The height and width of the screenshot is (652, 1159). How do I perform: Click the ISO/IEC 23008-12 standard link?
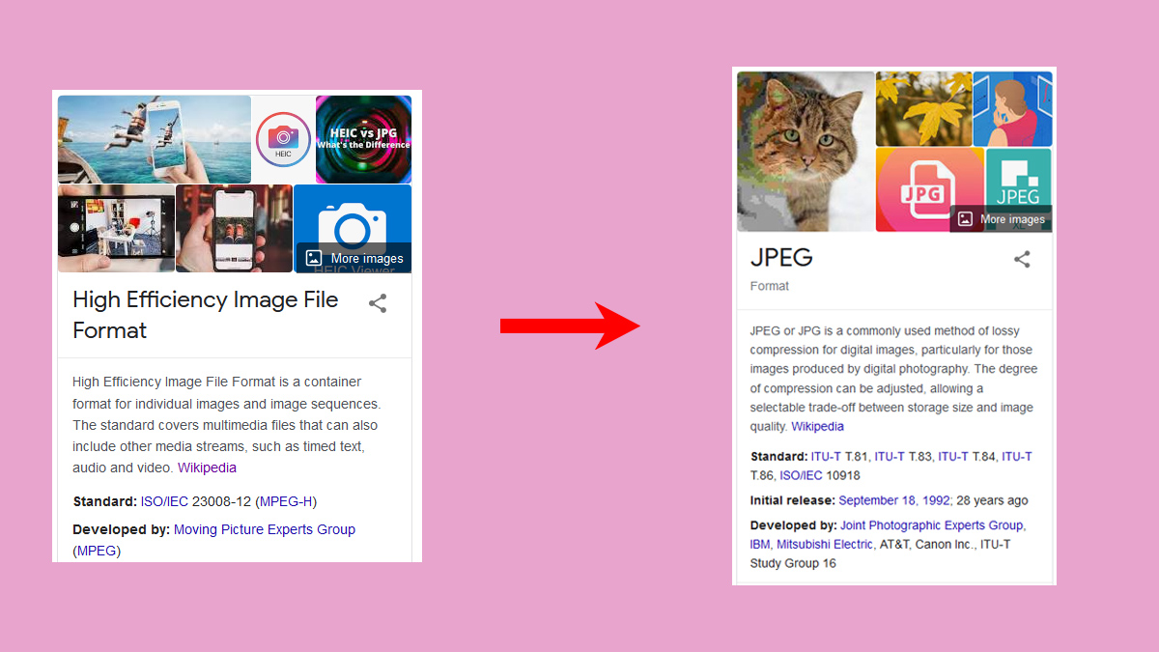point(162,501)
